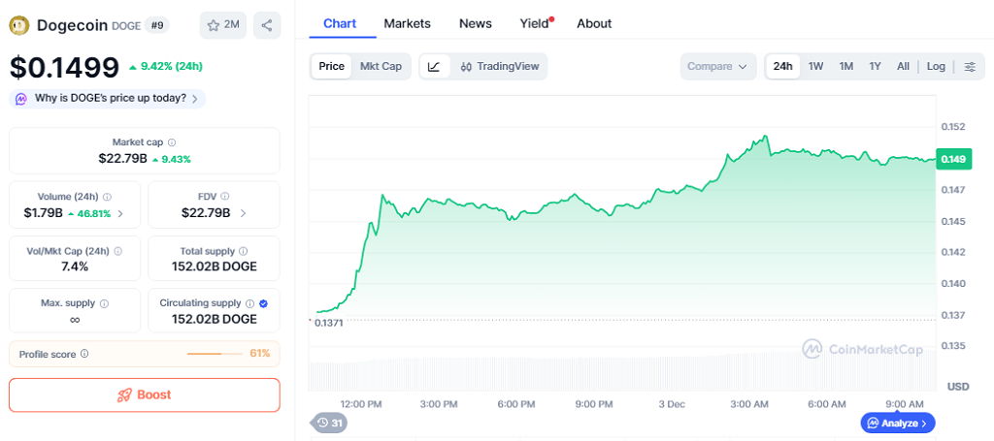Open the News tab

tap(476, 24)
